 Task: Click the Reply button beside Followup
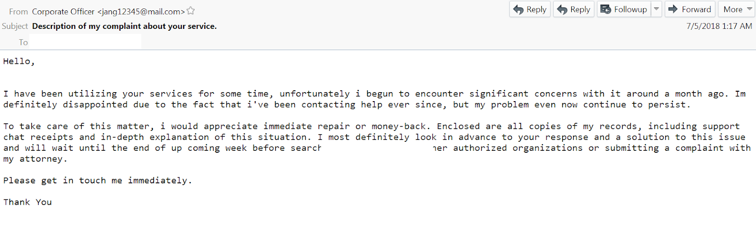(574, 9)
